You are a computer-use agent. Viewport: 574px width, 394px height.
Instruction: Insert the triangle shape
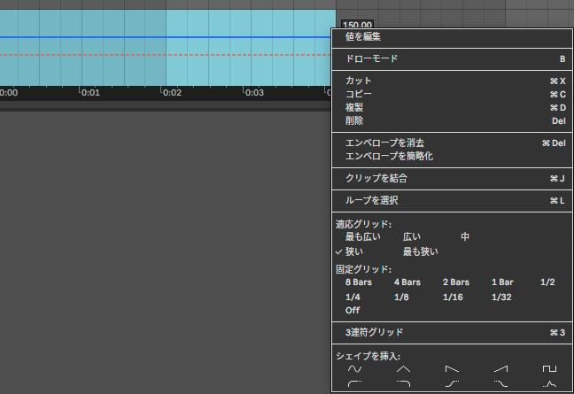pyautogui.click(x=403, y=368)
